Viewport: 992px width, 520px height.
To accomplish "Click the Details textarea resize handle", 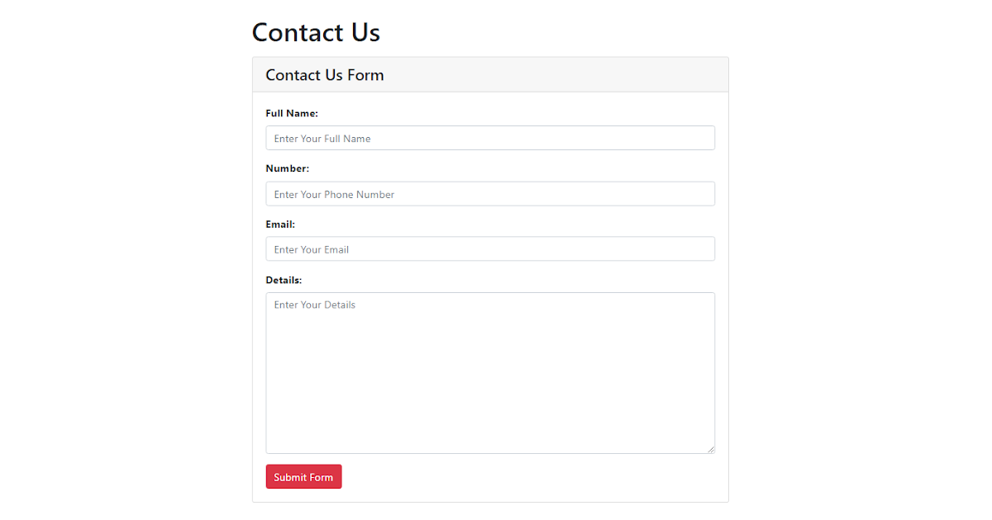I will 711,449.
